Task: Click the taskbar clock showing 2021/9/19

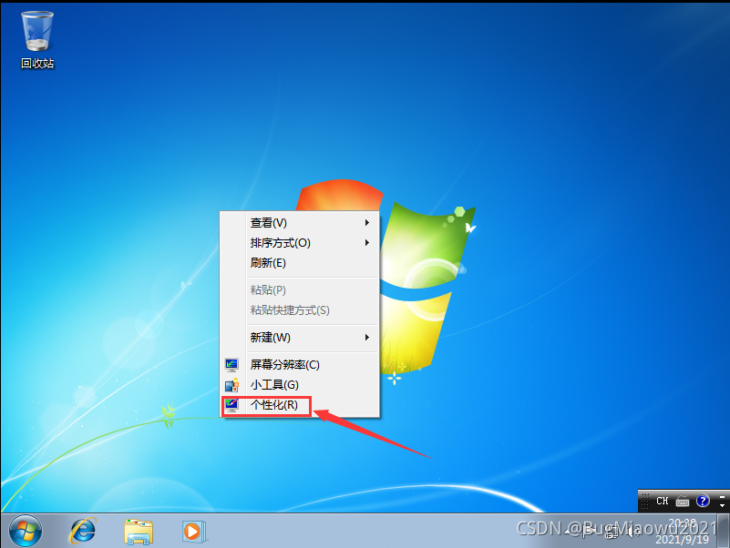Action: tap(683, 532)
